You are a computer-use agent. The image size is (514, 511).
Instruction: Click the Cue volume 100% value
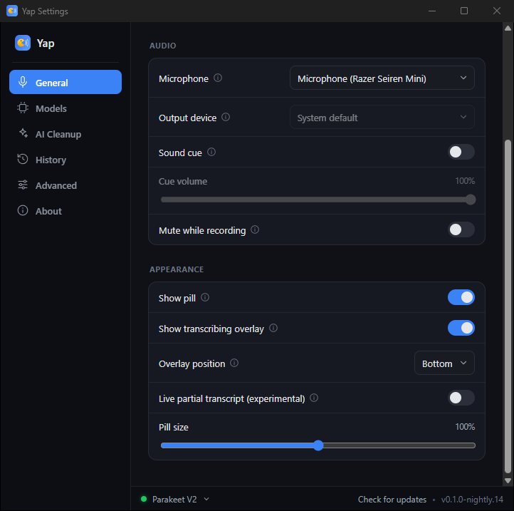465,181
